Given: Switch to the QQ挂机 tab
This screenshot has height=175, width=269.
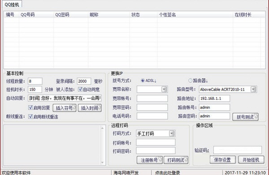Looking at the screenshot, I should (x=12, y=4).
